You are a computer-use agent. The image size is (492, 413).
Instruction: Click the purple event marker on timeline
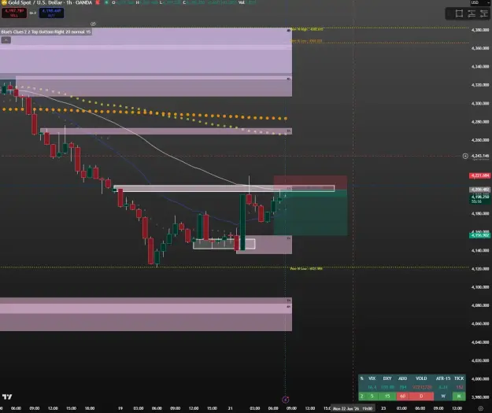pyautogui.click(x=285, y=400)
